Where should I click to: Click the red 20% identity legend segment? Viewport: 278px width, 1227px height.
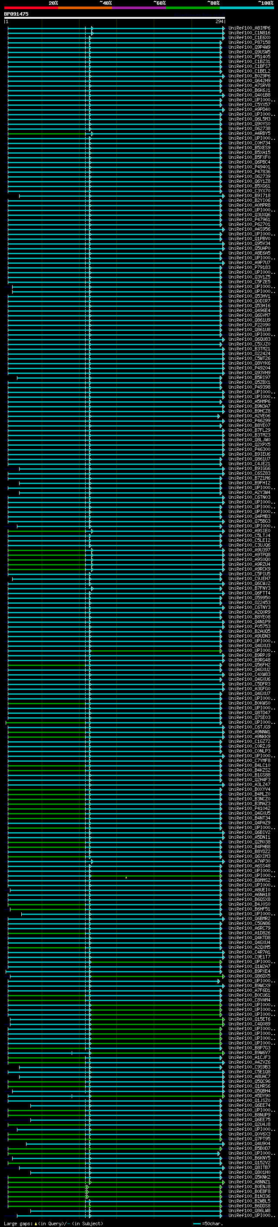pos(31,8)
